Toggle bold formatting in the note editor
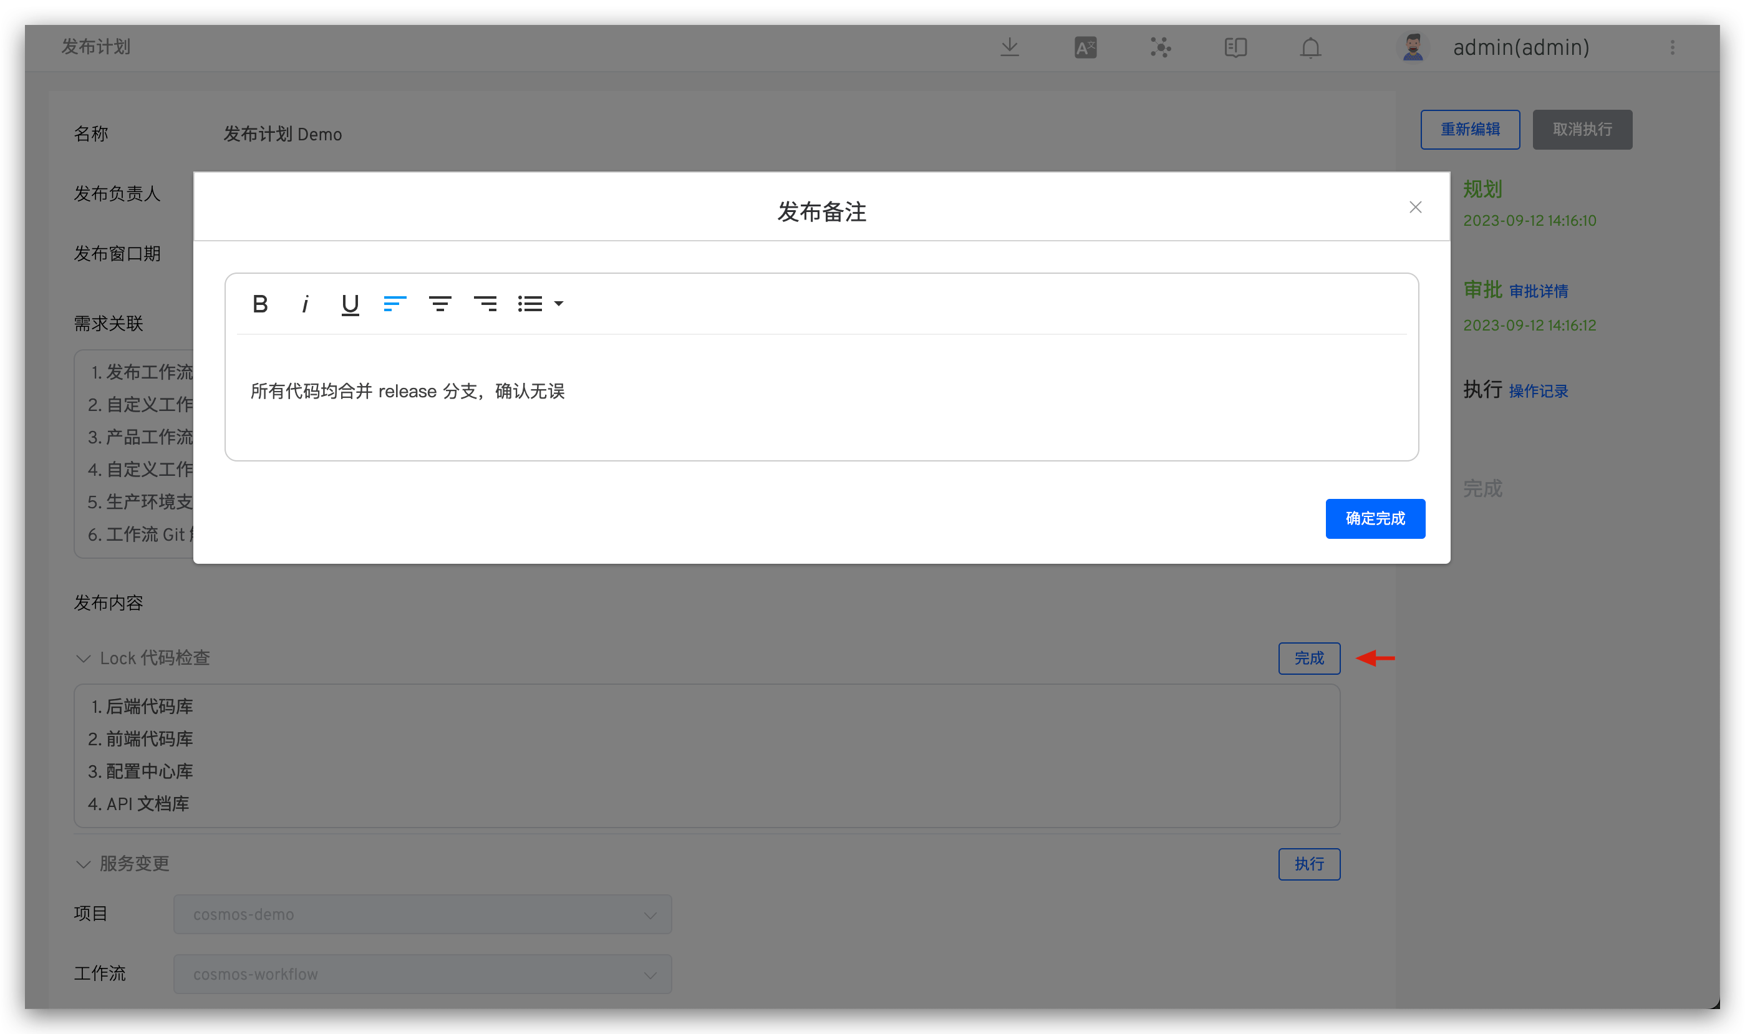1745x1034 pixels. coord(260,303)
